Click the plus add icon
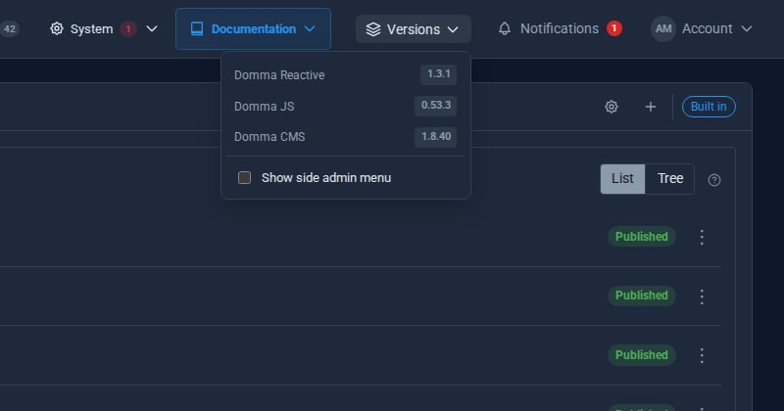Screen dimensions: 784x411 (x=650, y=107)
